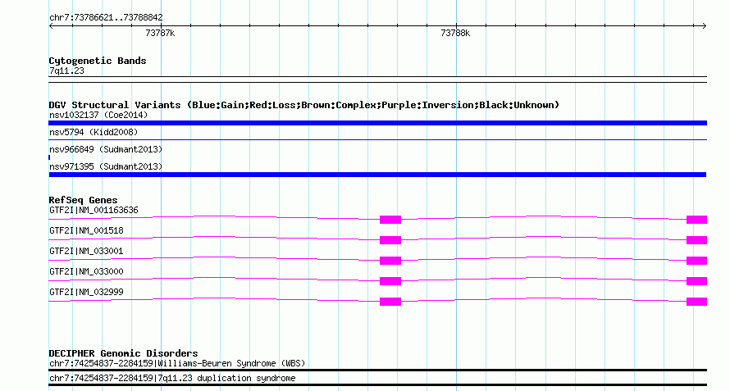The width and height of the screenshot is (730, 391).
Task: Select transcript GTF2I|NM_001163636 label
Action: 94,211
